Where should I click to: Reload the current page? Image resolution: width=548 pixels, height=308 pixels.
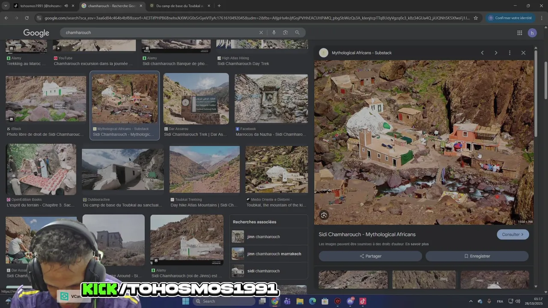27,18
